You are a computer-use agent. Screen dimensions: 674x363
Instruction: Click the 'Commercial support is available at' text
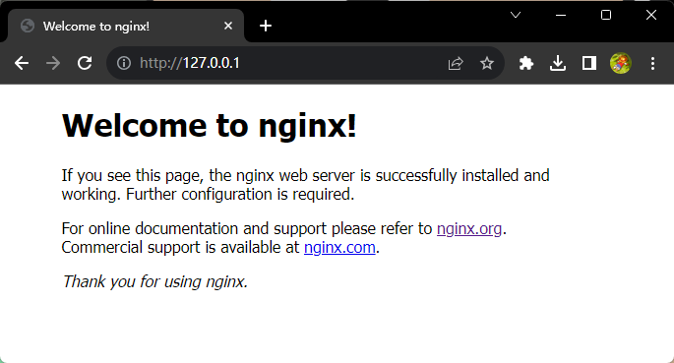[180, 248]
